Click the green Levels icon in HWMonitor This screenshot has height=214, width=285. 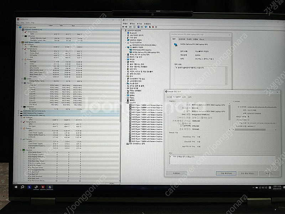[x=25, y=78]
